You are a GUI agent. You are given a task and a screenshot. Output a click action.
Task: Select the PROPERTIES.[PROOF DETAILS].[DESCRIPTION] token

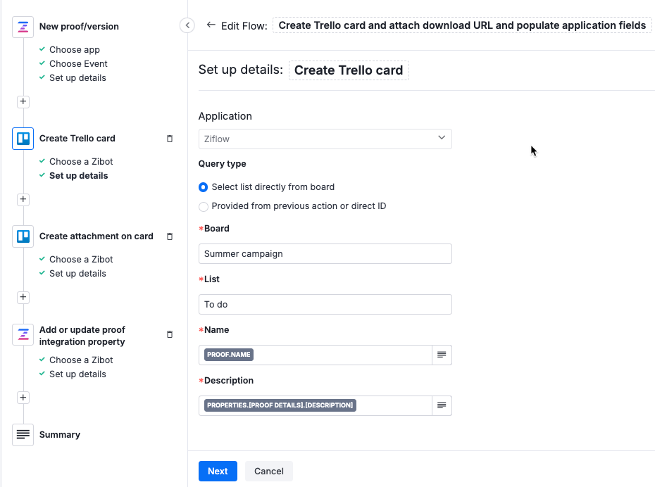click(280, 405)
